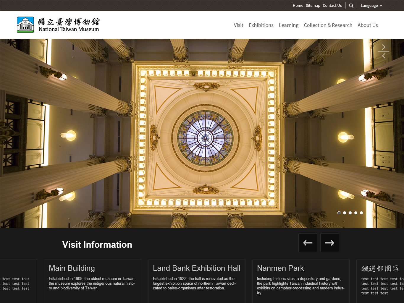
Task: Open the Visit menu
Action: [238, 25]
